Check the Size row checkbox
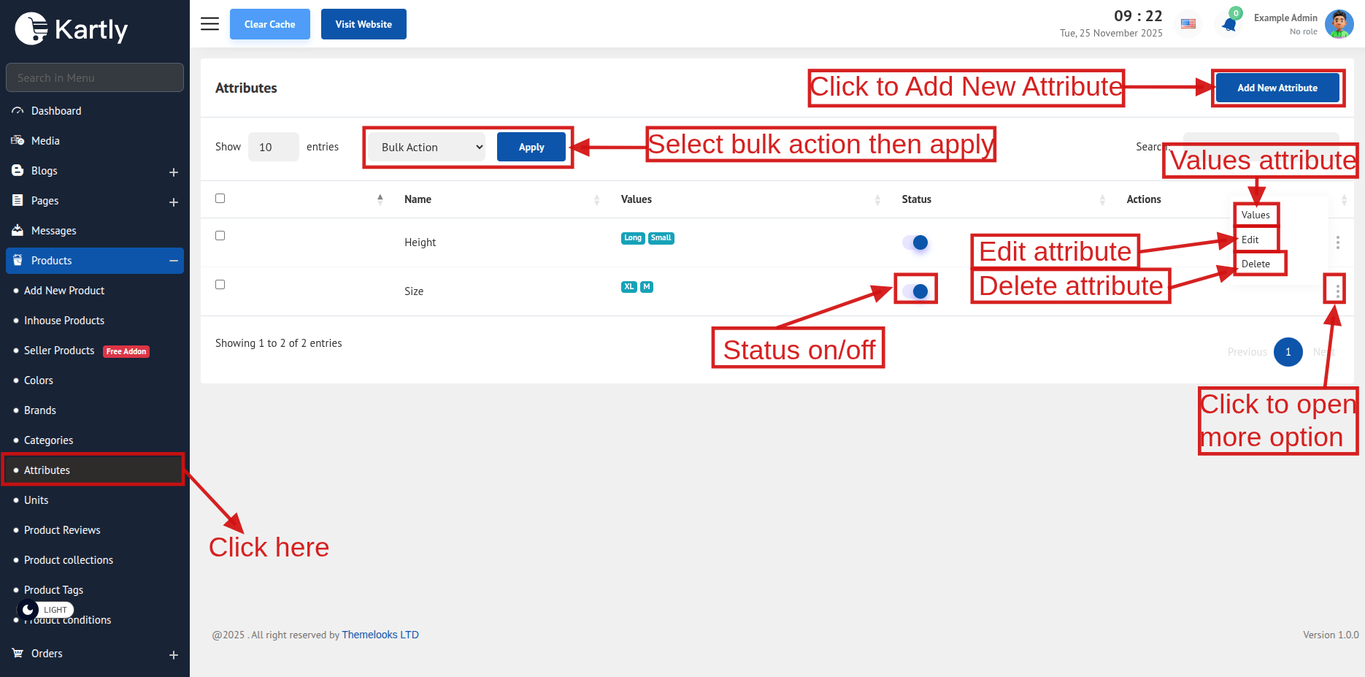 [220, 285]
